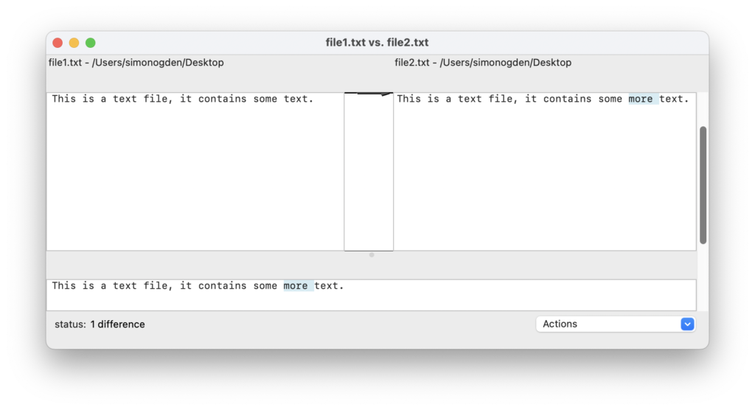The height and width of the screenshot is (410, 755).
Task: Click the difference arrow in center gutter
Action: click(375, 94)
